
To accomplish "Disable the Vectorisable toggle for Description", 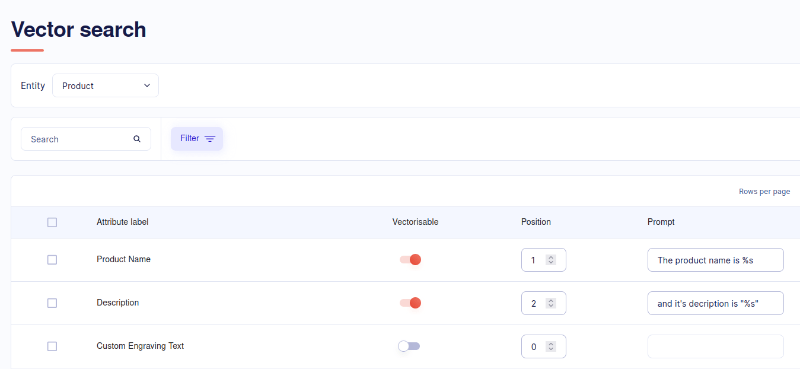I will [409, 303].
